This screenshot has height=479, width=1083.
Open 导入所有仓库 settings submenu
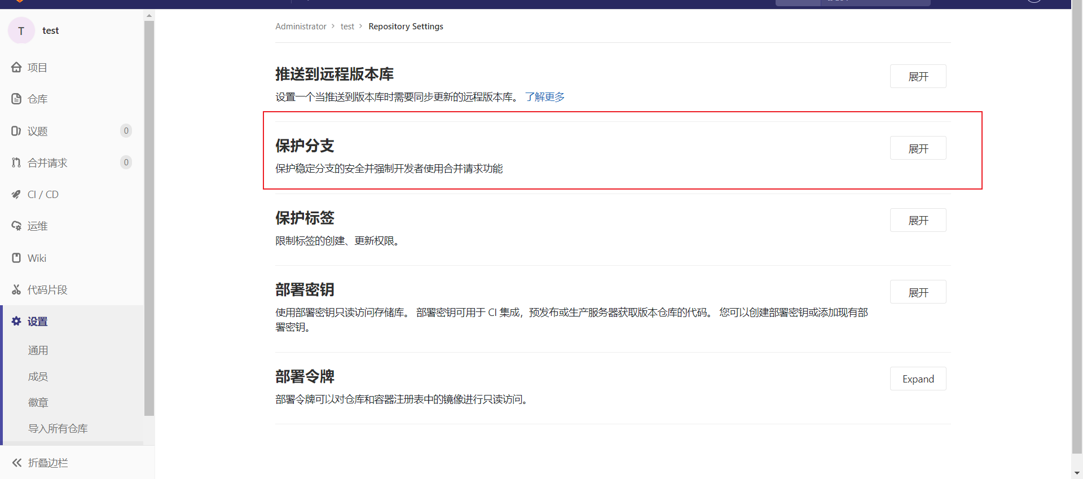click(x=58, y=428)
